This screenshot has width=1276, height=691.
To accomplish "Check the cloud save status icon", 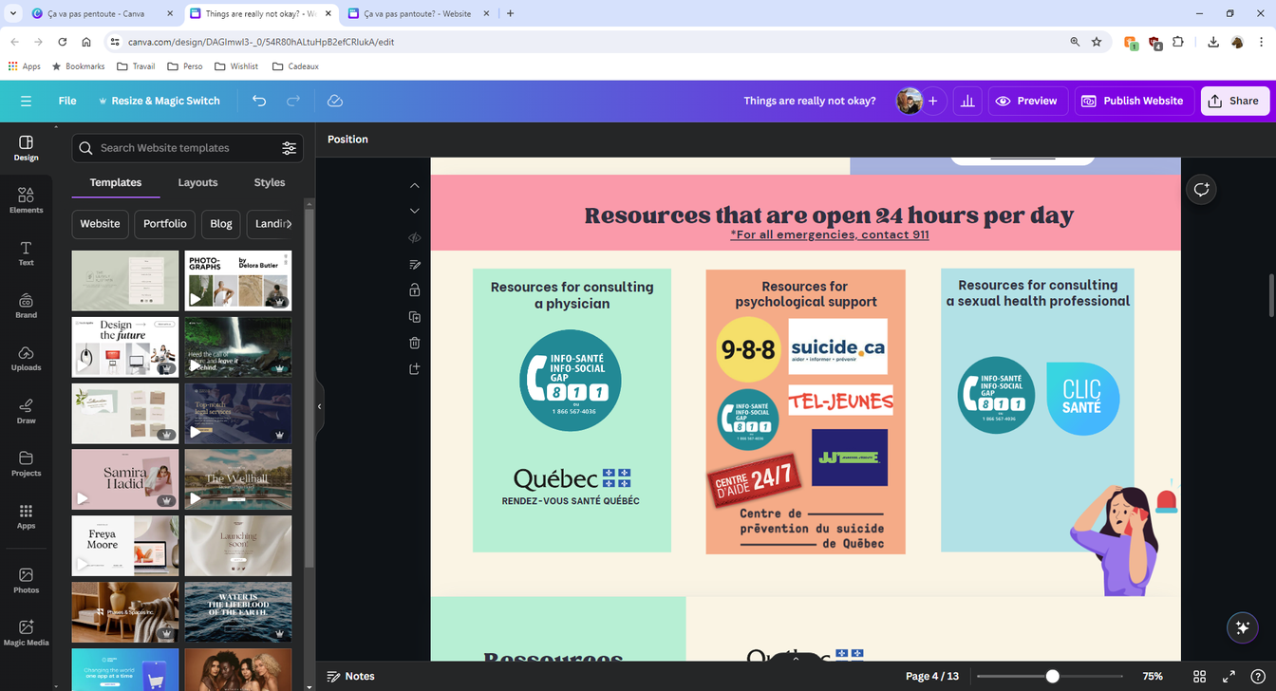I will point(334,101).
